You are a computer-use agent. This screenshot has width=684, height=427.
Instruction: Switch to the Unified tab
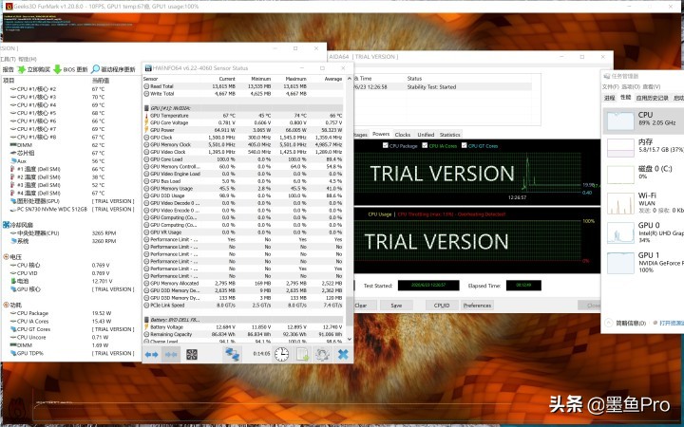tap(426, 135)
